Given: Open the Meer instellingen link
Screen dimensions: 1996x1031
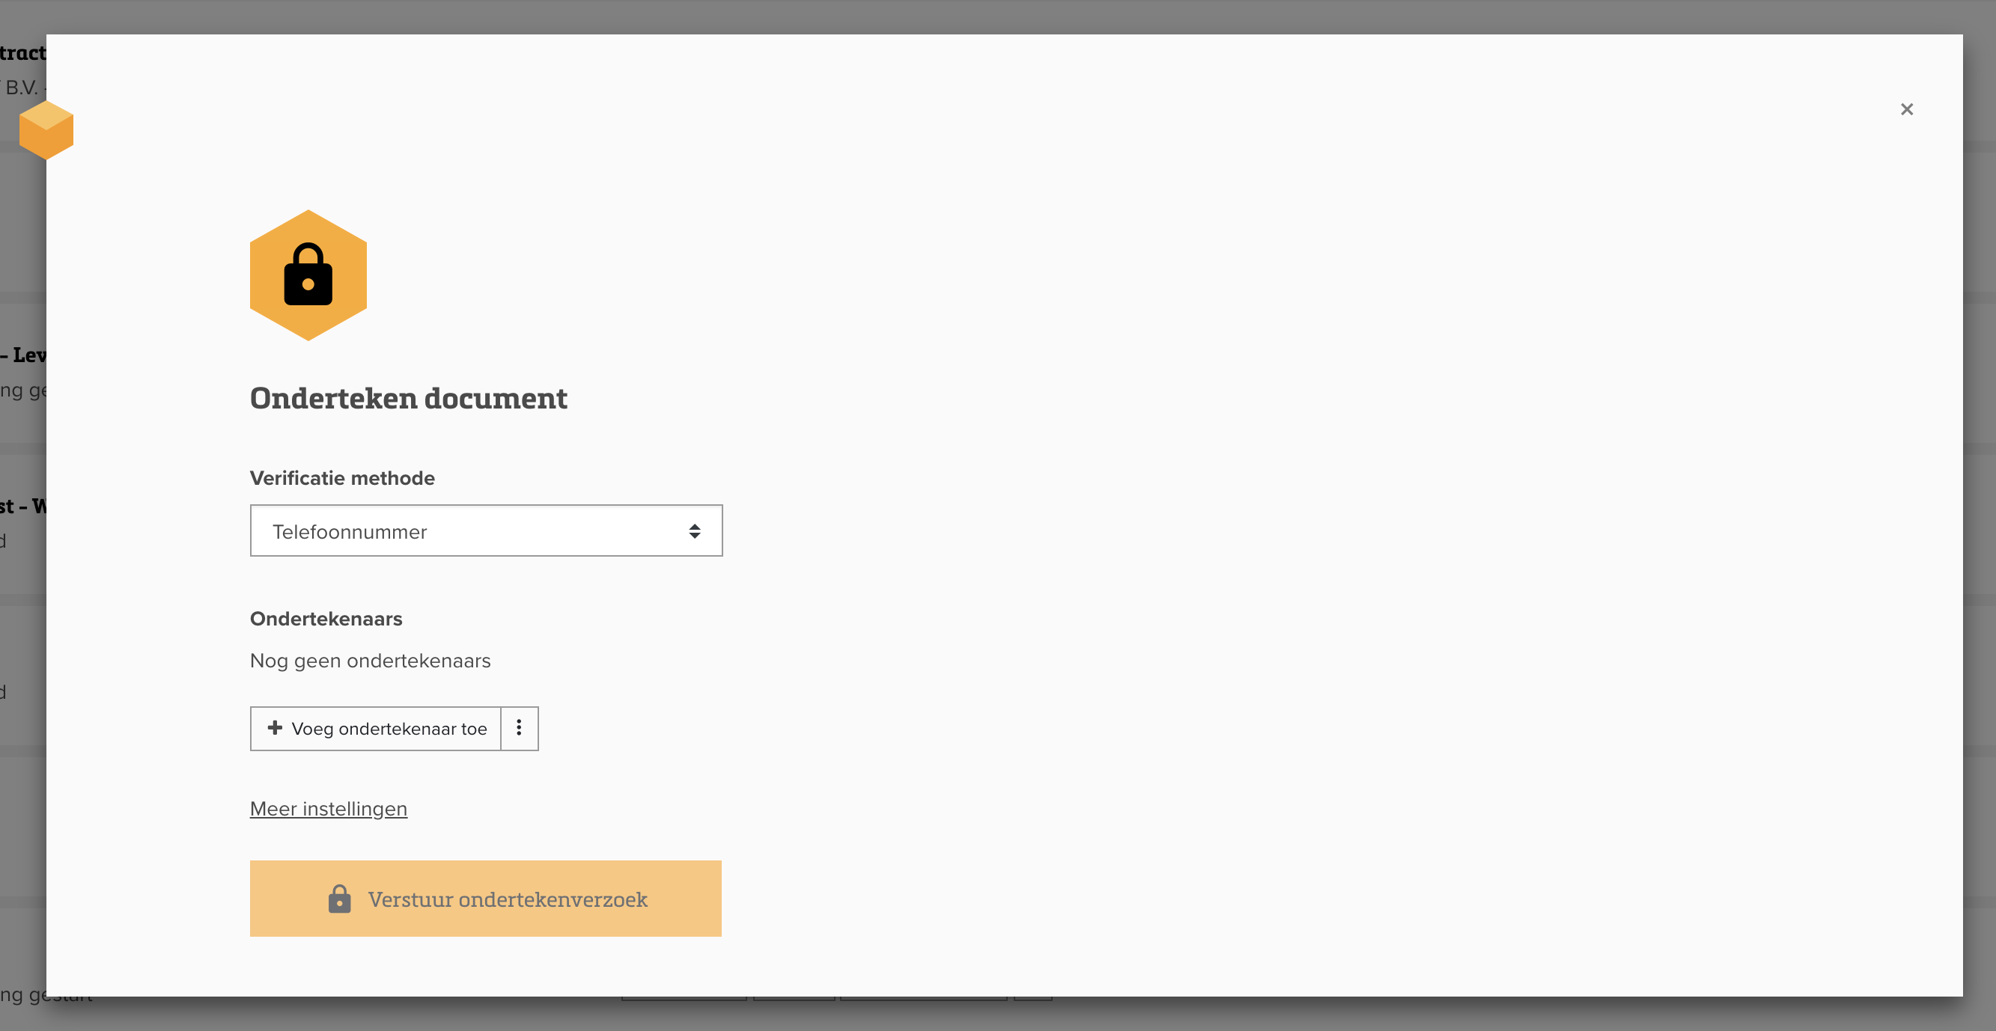Looking at the screenshot, I should [328, 809].
